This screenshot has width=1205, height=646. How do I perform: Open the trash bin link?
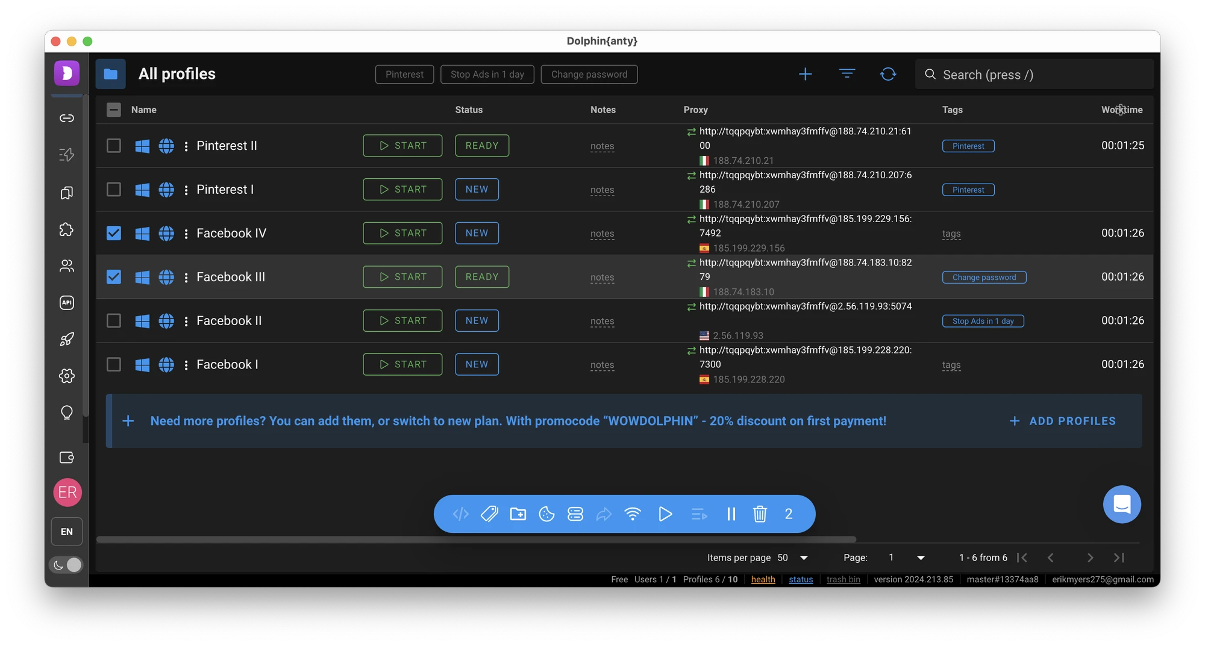[843, 579]
